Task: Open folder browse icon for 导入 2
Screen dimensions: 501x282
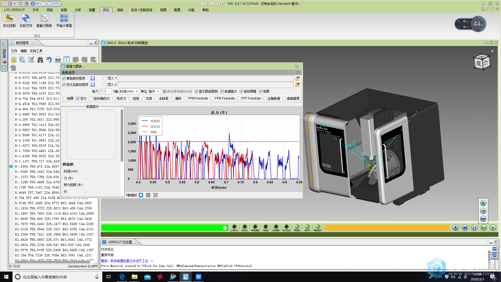Action: (297, 85)
